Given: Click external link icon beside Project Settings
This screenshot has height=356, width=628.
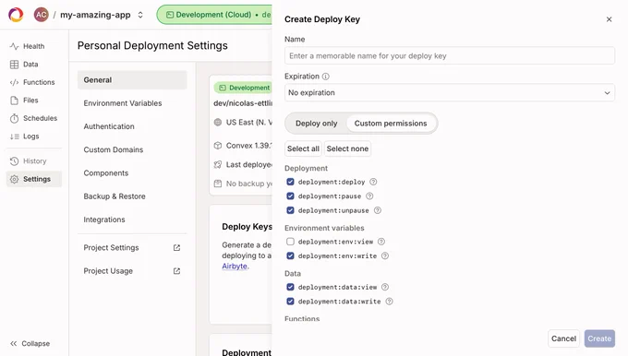Looking at the screenshot, I should 176,247.
